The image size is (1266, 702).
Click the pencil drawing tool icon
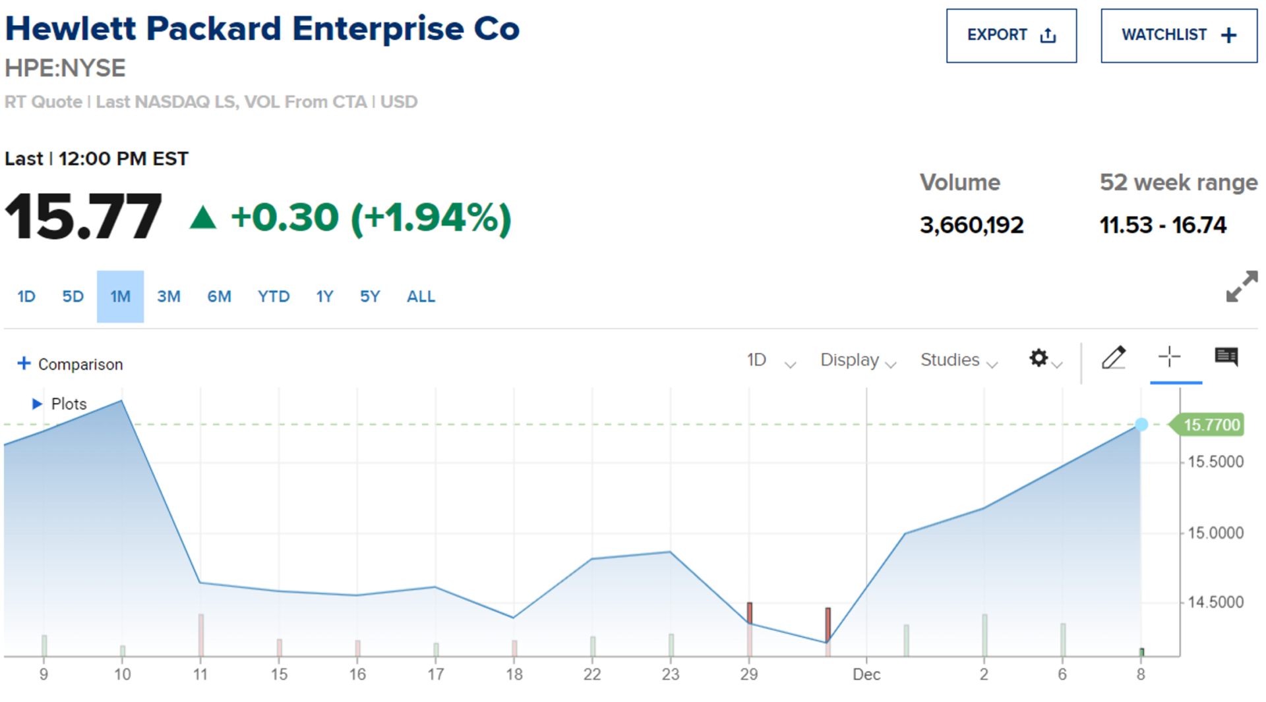(x=1114, y=358)
